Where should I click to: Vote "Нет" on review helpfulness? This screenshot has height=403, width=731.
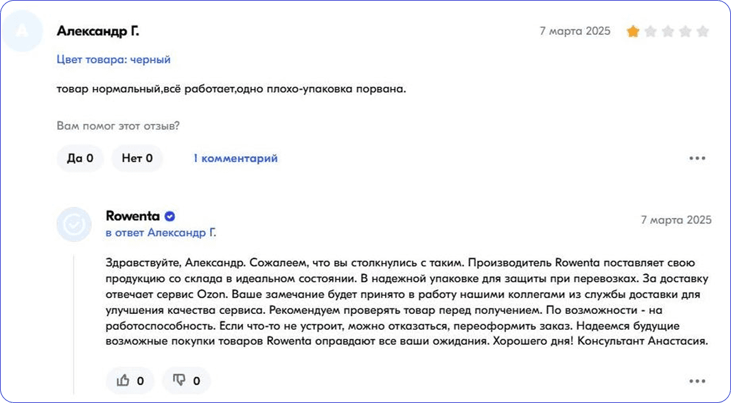coord(137,158)
